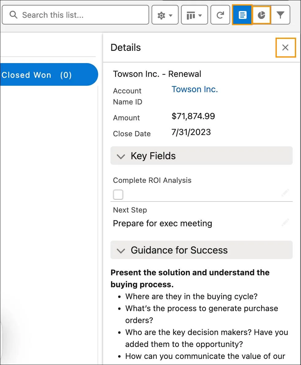Show charts using the pie chart icon

coord(261,15)
